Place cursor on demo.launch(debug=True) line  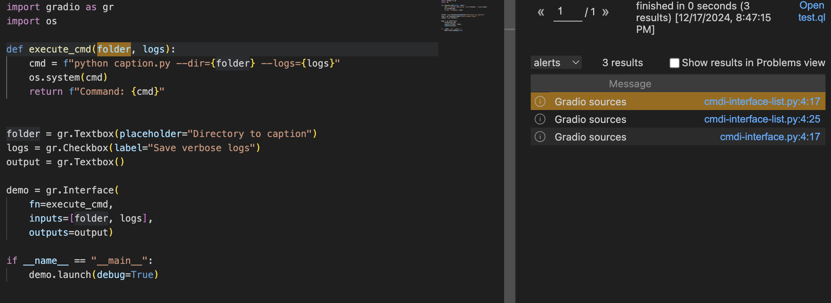(93, 275)
